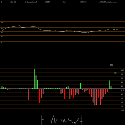Click the MunafaSutra.com text in header
The width and height of the screenshot is (125, 125).
[x=110, y=2]
